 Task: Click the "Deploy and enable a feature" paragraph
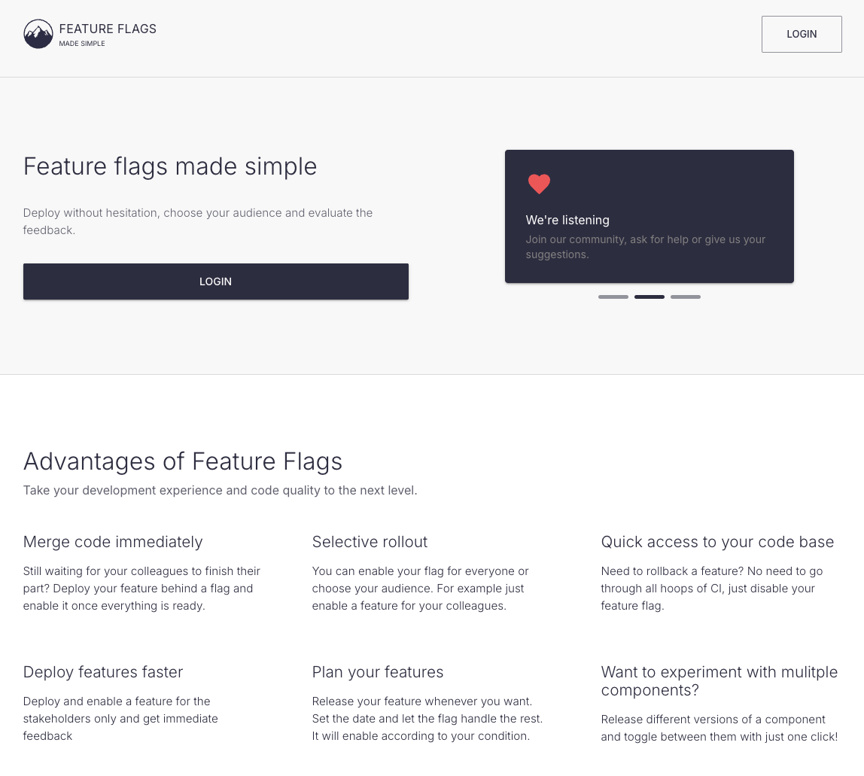pos(120,719)
